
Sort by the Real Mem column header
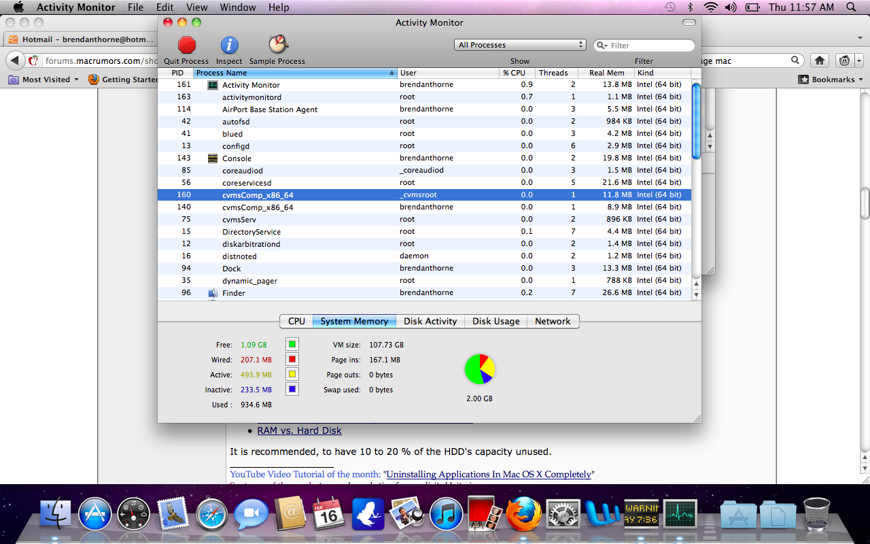(x=606, y=73)
